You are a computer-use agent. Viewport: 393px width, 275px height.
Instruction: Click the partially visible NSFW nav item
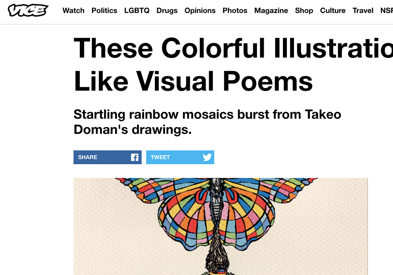click(x=387, y=11)
